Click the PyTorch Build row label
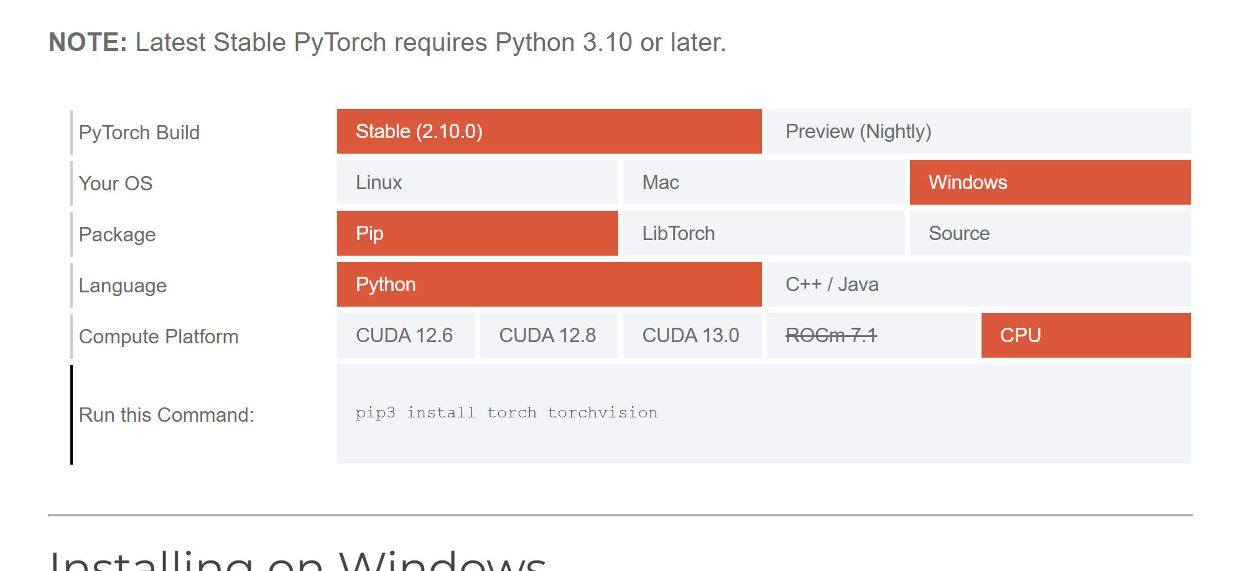1239x571 pixels. tap(139, 132)
